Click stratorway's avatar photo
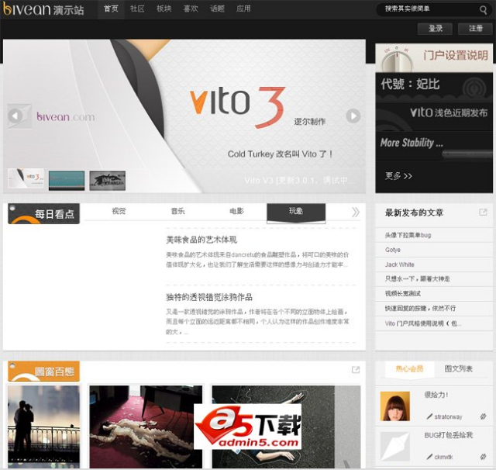This screenshot has height=470, width=496. (x=394, y=406)
